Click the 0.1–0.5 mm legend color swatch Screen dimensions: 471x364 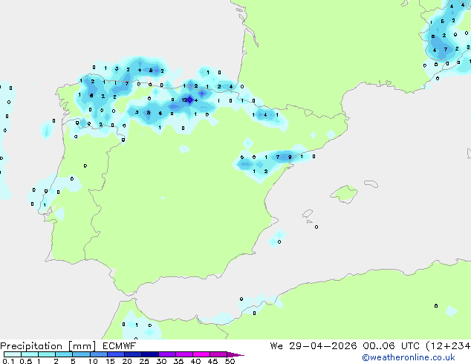13,354
